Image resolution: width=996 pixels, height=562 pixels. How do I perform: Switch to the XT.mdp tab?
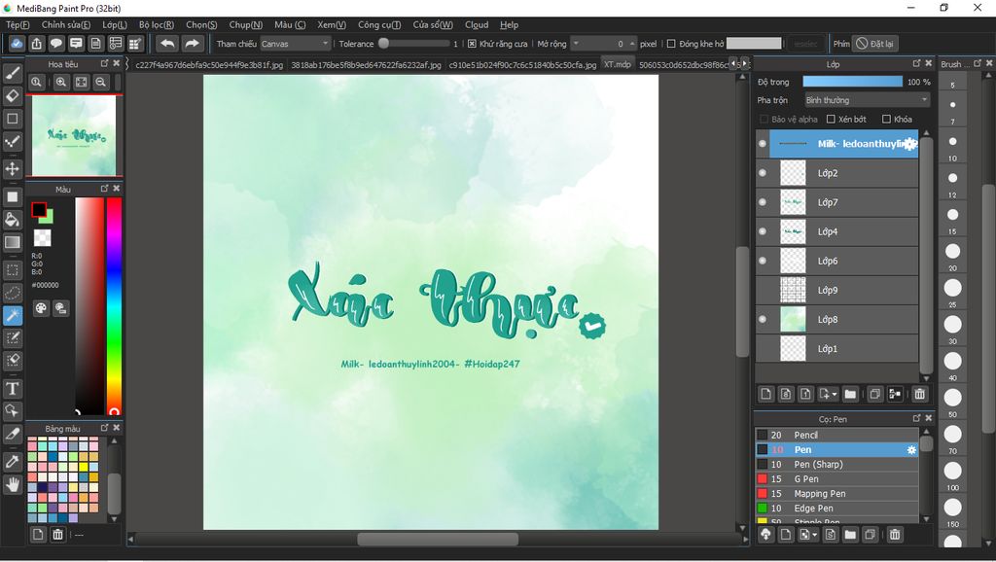tap(618, 64)
